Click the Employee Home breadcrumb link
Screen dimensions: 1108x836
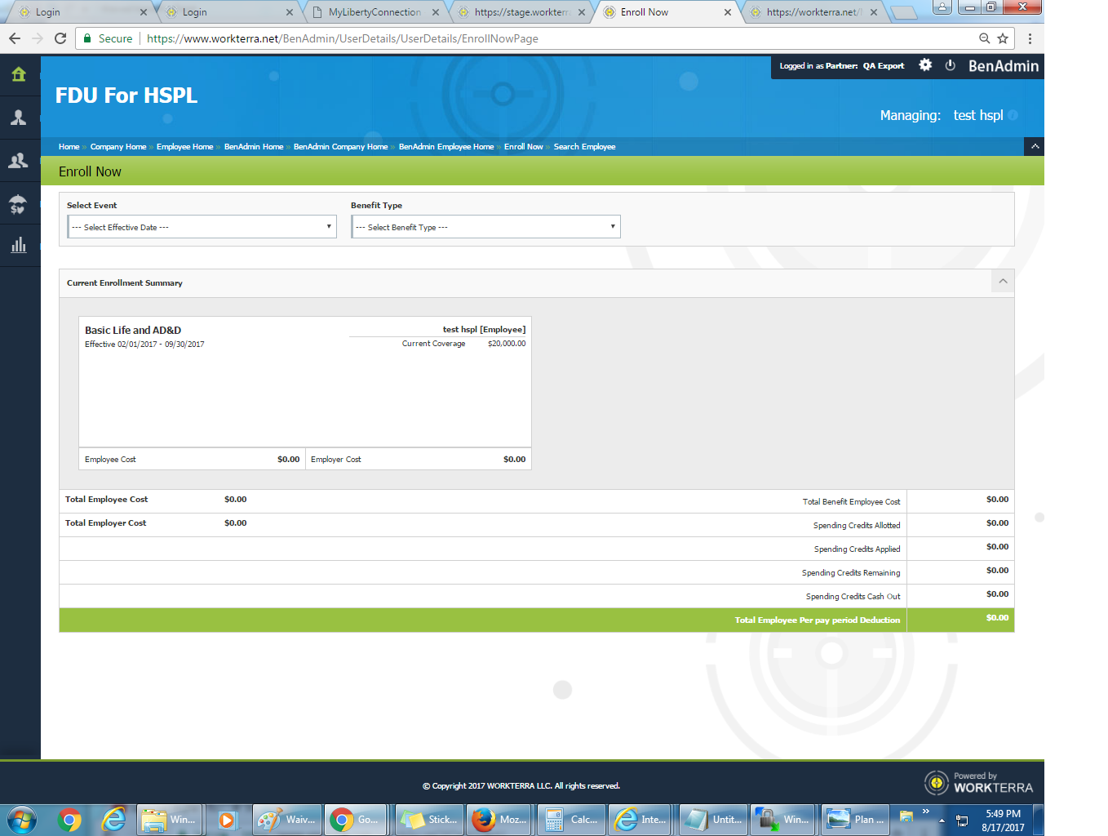pyautogui.click(x=184, y=147)
